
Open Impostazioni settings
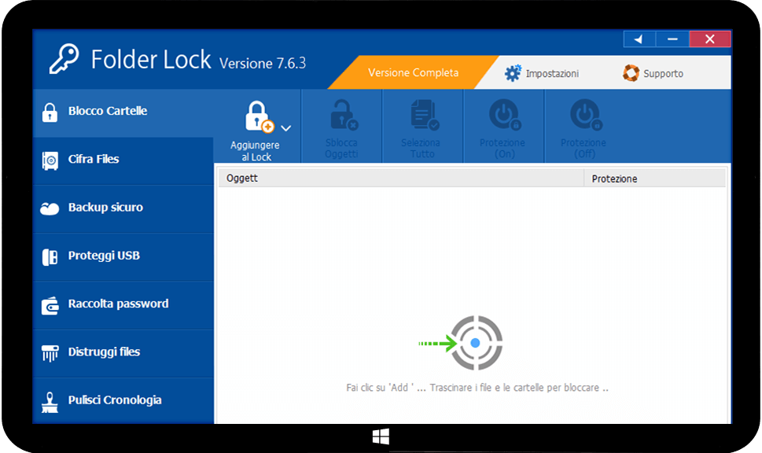542,73
